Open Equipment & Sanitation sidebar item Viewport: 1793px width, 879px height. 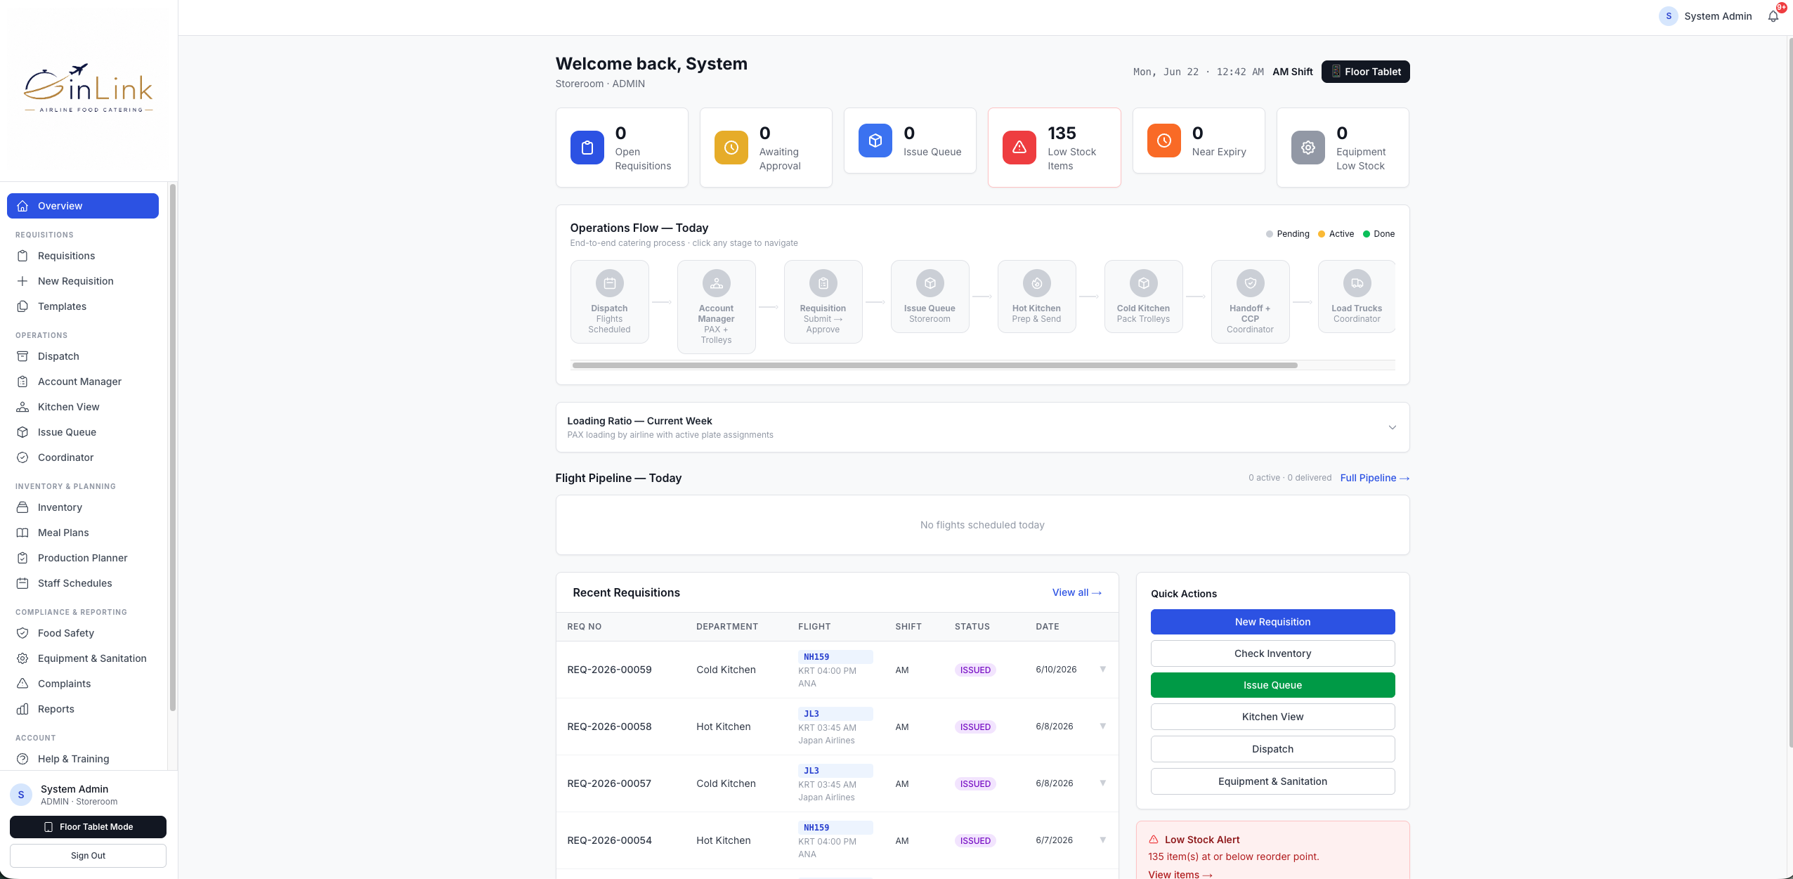pyautogui.click(x=83, y=658)
